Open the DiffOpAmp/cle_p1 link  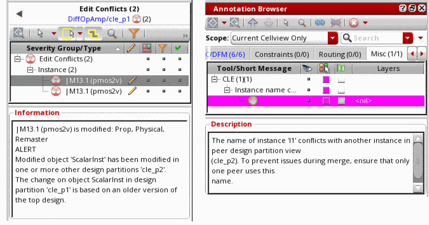point(99,19)
